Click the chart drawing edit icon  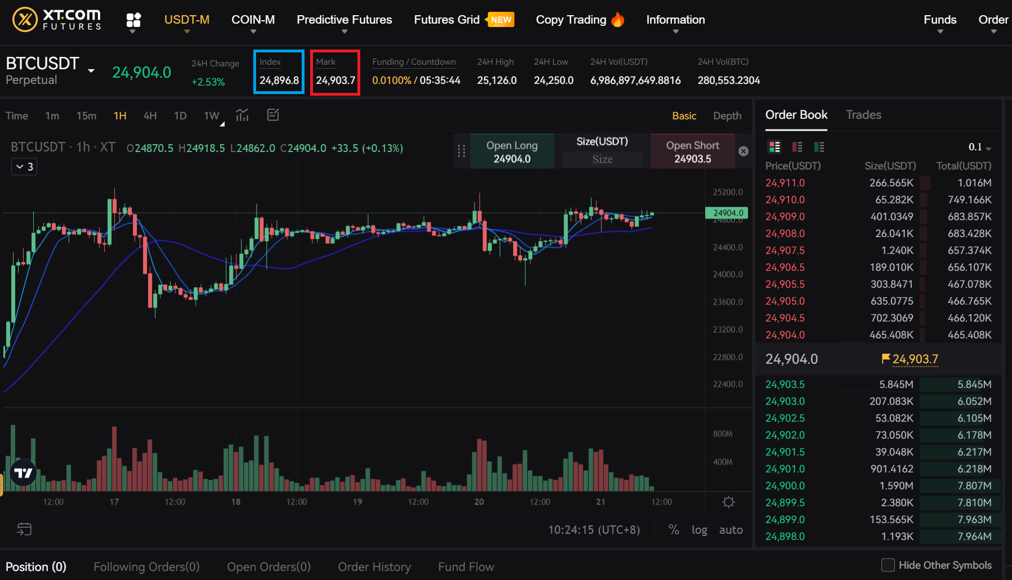point(273,115)
